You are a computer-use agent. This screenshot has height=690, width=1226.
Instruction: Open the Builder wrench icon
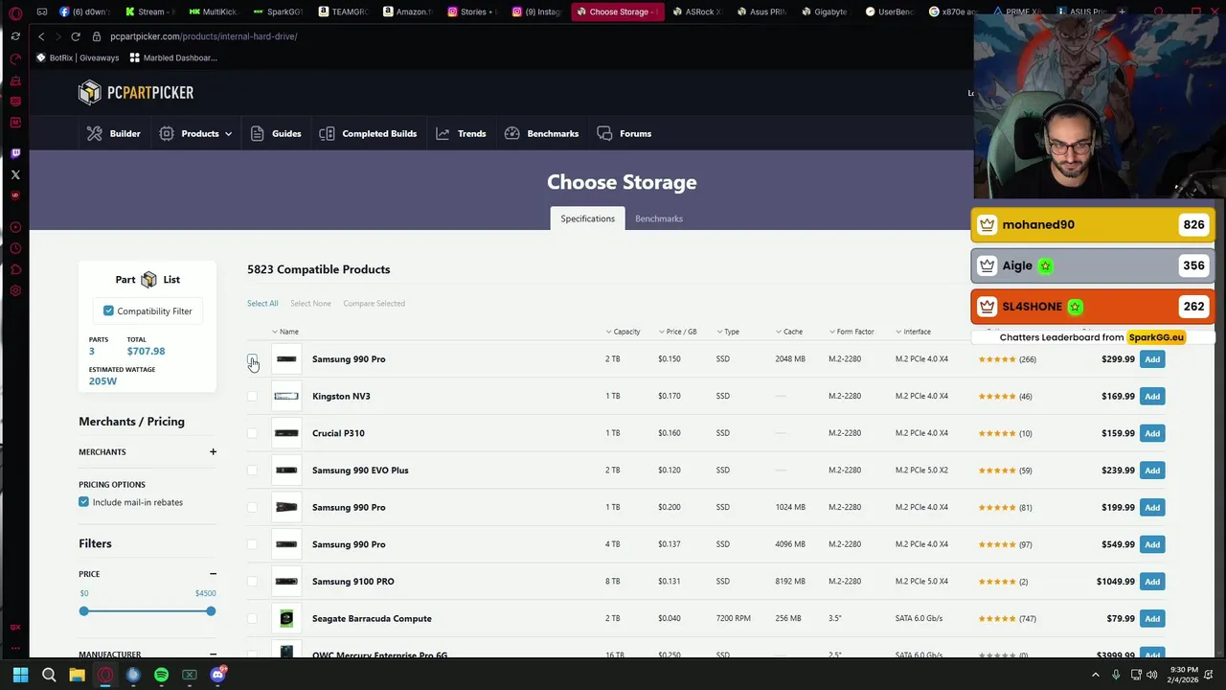94,133
